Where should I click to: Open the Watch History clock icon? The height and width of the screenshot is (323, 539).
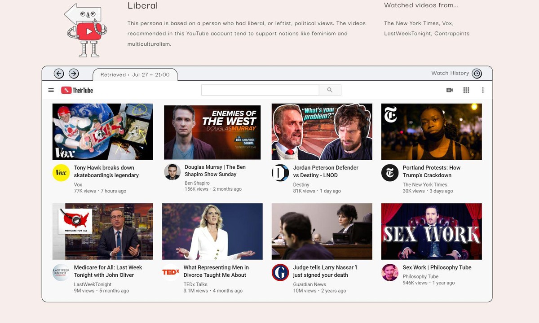477,74
